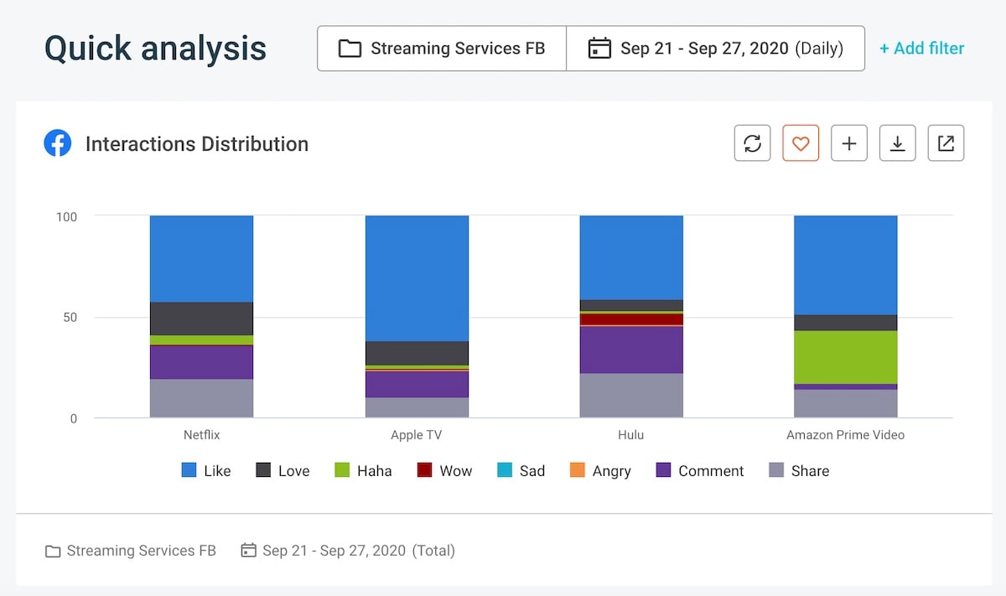Click the refresh chart icon
This screenshot has width=1006, height=596.
[752, 143]
